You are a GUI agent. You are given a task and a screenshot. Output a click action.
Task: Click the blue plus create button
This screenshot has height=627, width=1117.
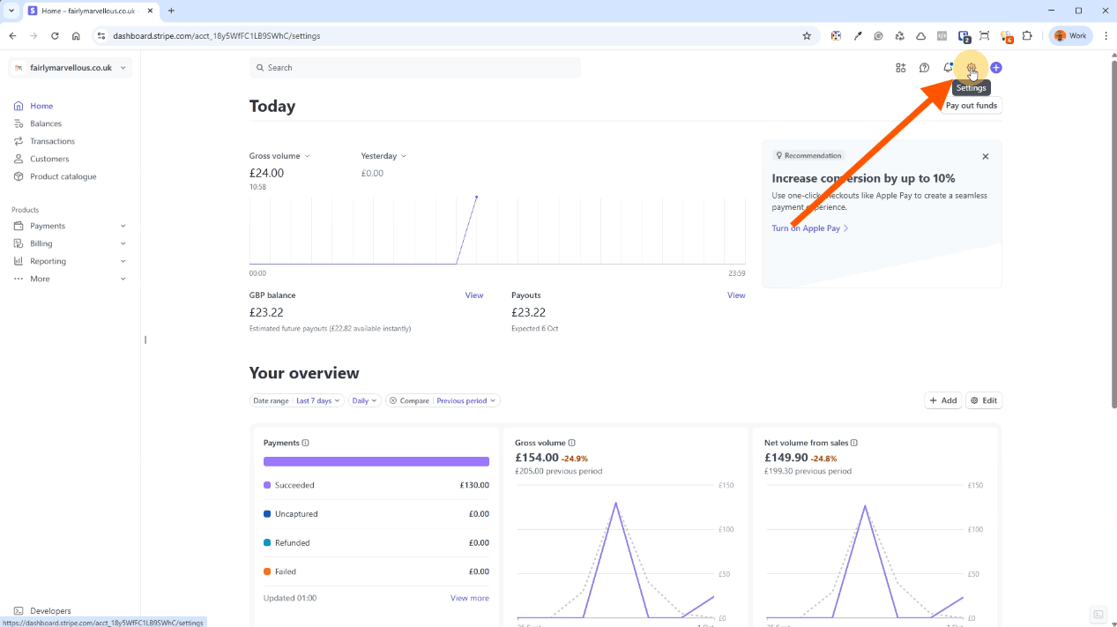pyautogui.click(x=996, y=68)
